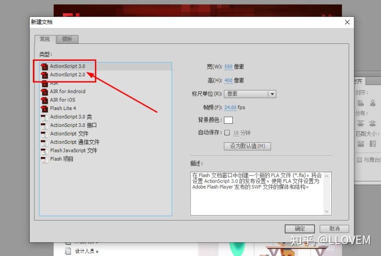Click the 取消 button

pyautogui.click(x=334, y=229)
